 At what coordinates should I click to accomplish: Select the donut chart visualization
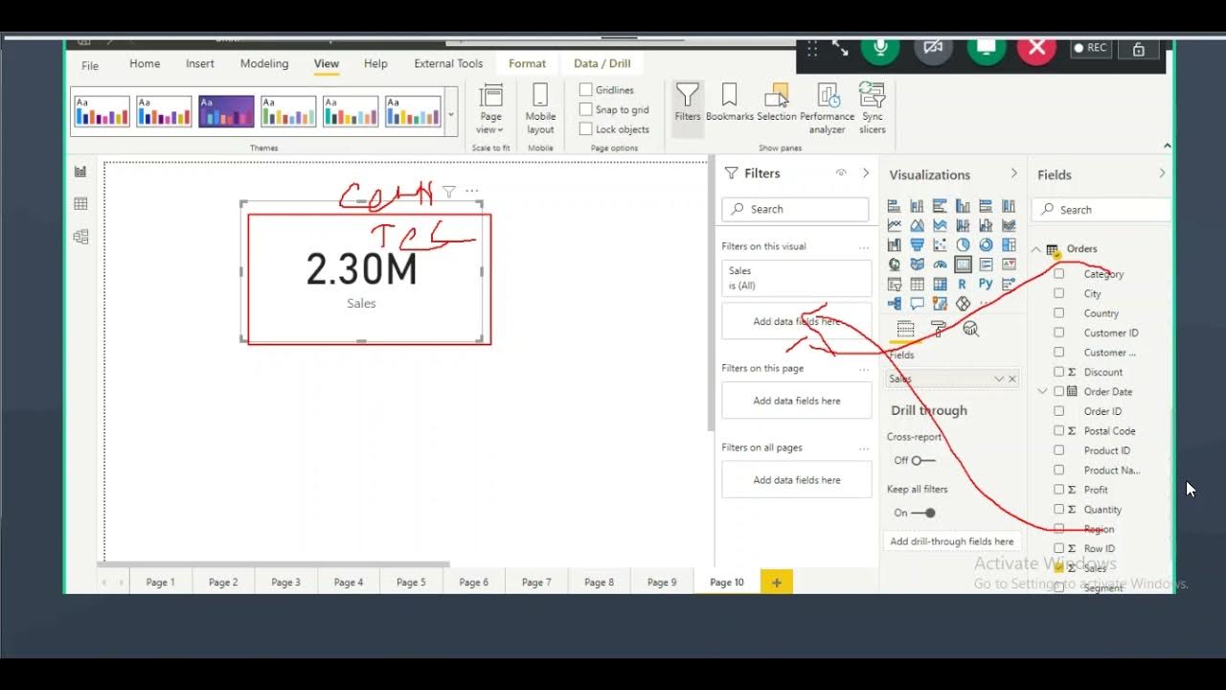pos(986,244)
